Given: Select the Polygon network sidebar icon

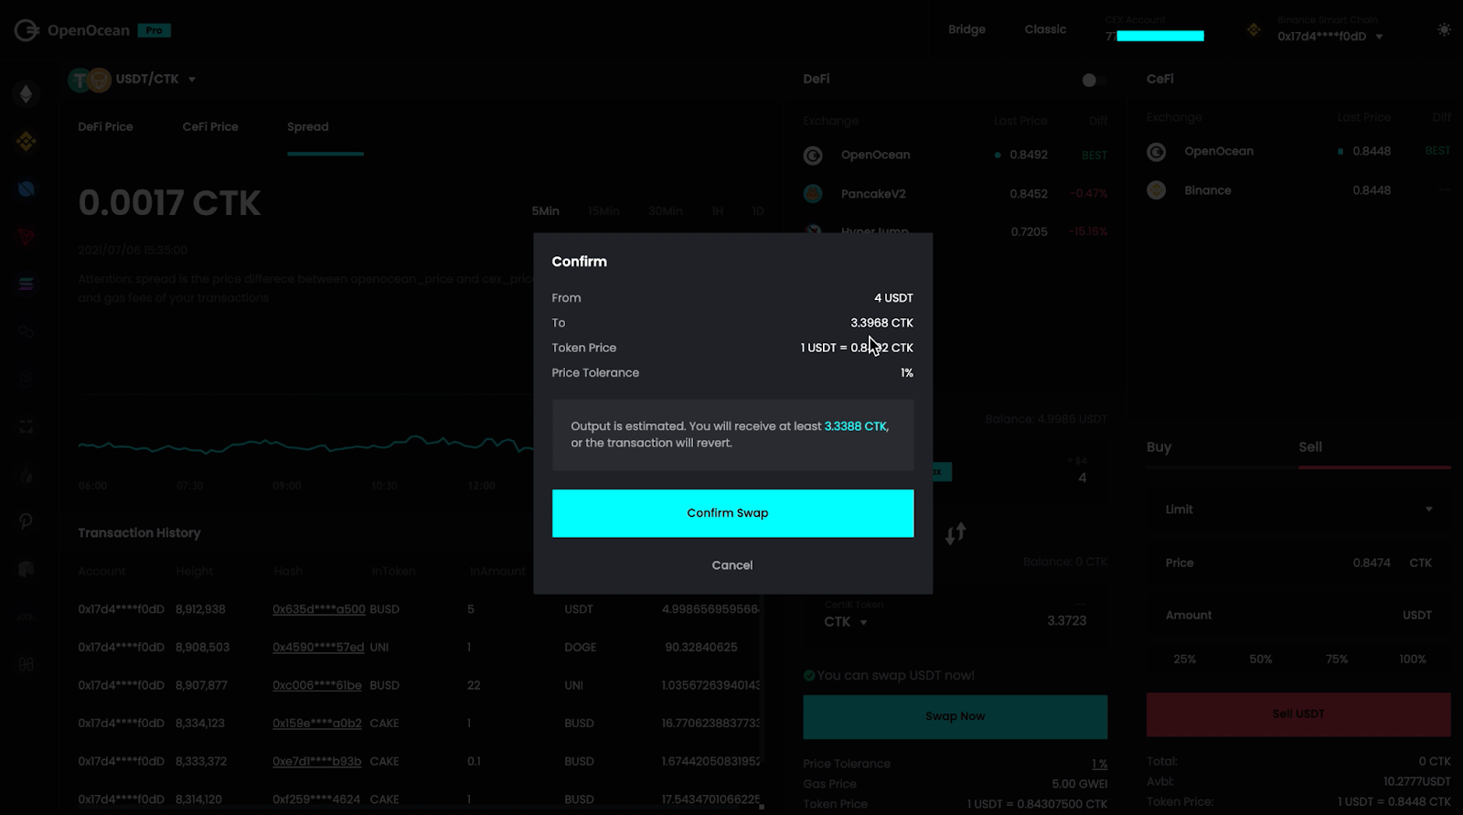Looking at the screenshot, I should (x=26, y=332).
